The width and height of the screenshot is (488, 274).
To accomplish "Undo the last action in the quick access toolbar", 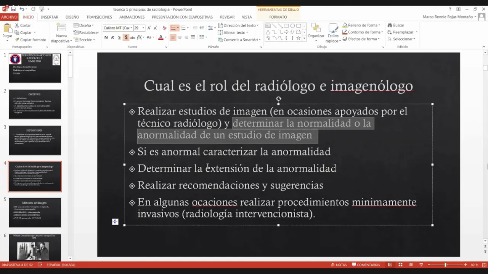I will [22, 9].
